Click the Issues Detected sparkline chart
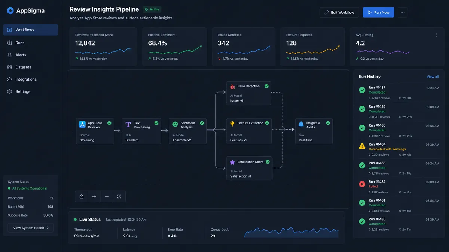Viewport: 449px width, 252px height. (244, 50)
